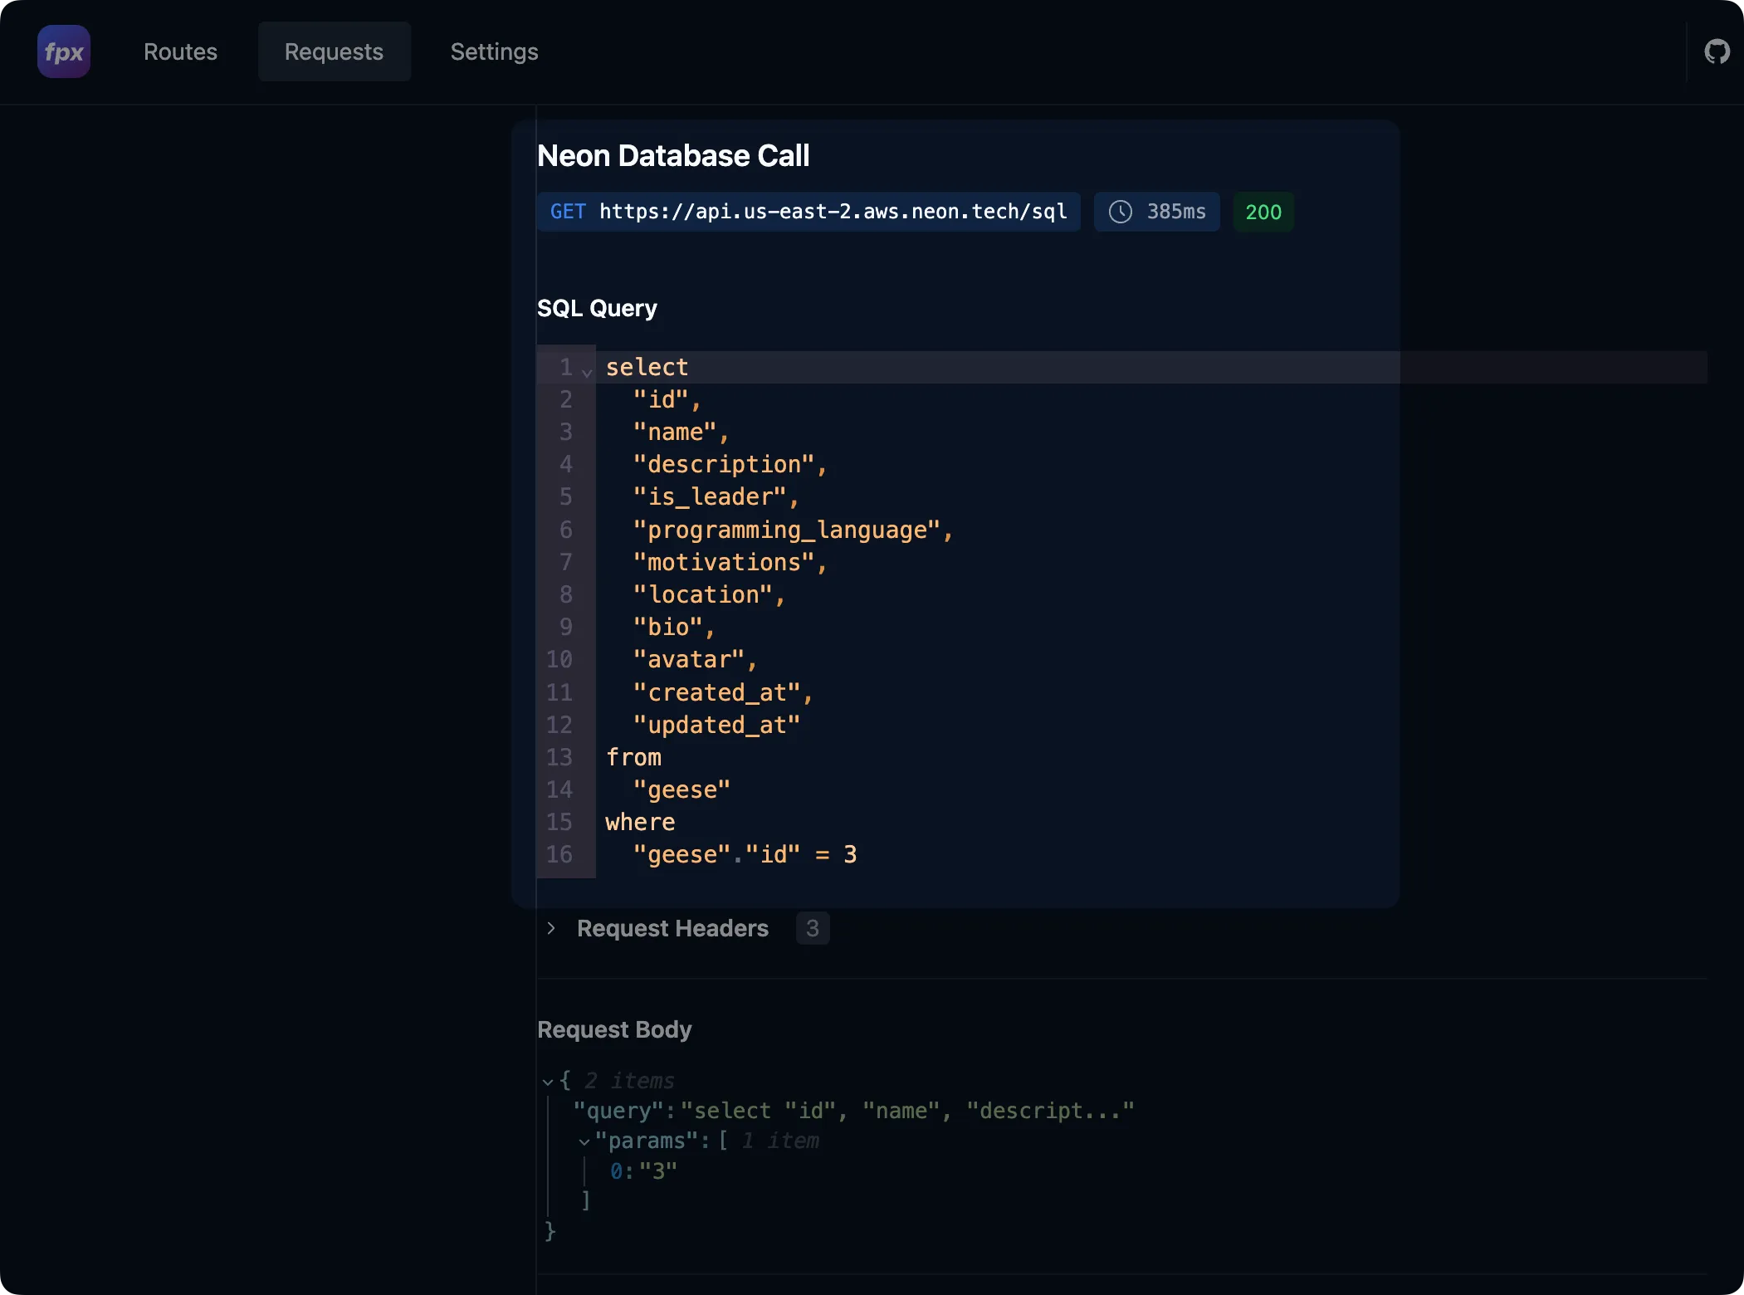Click the Request Headers count badge 3

click(813, 928)
